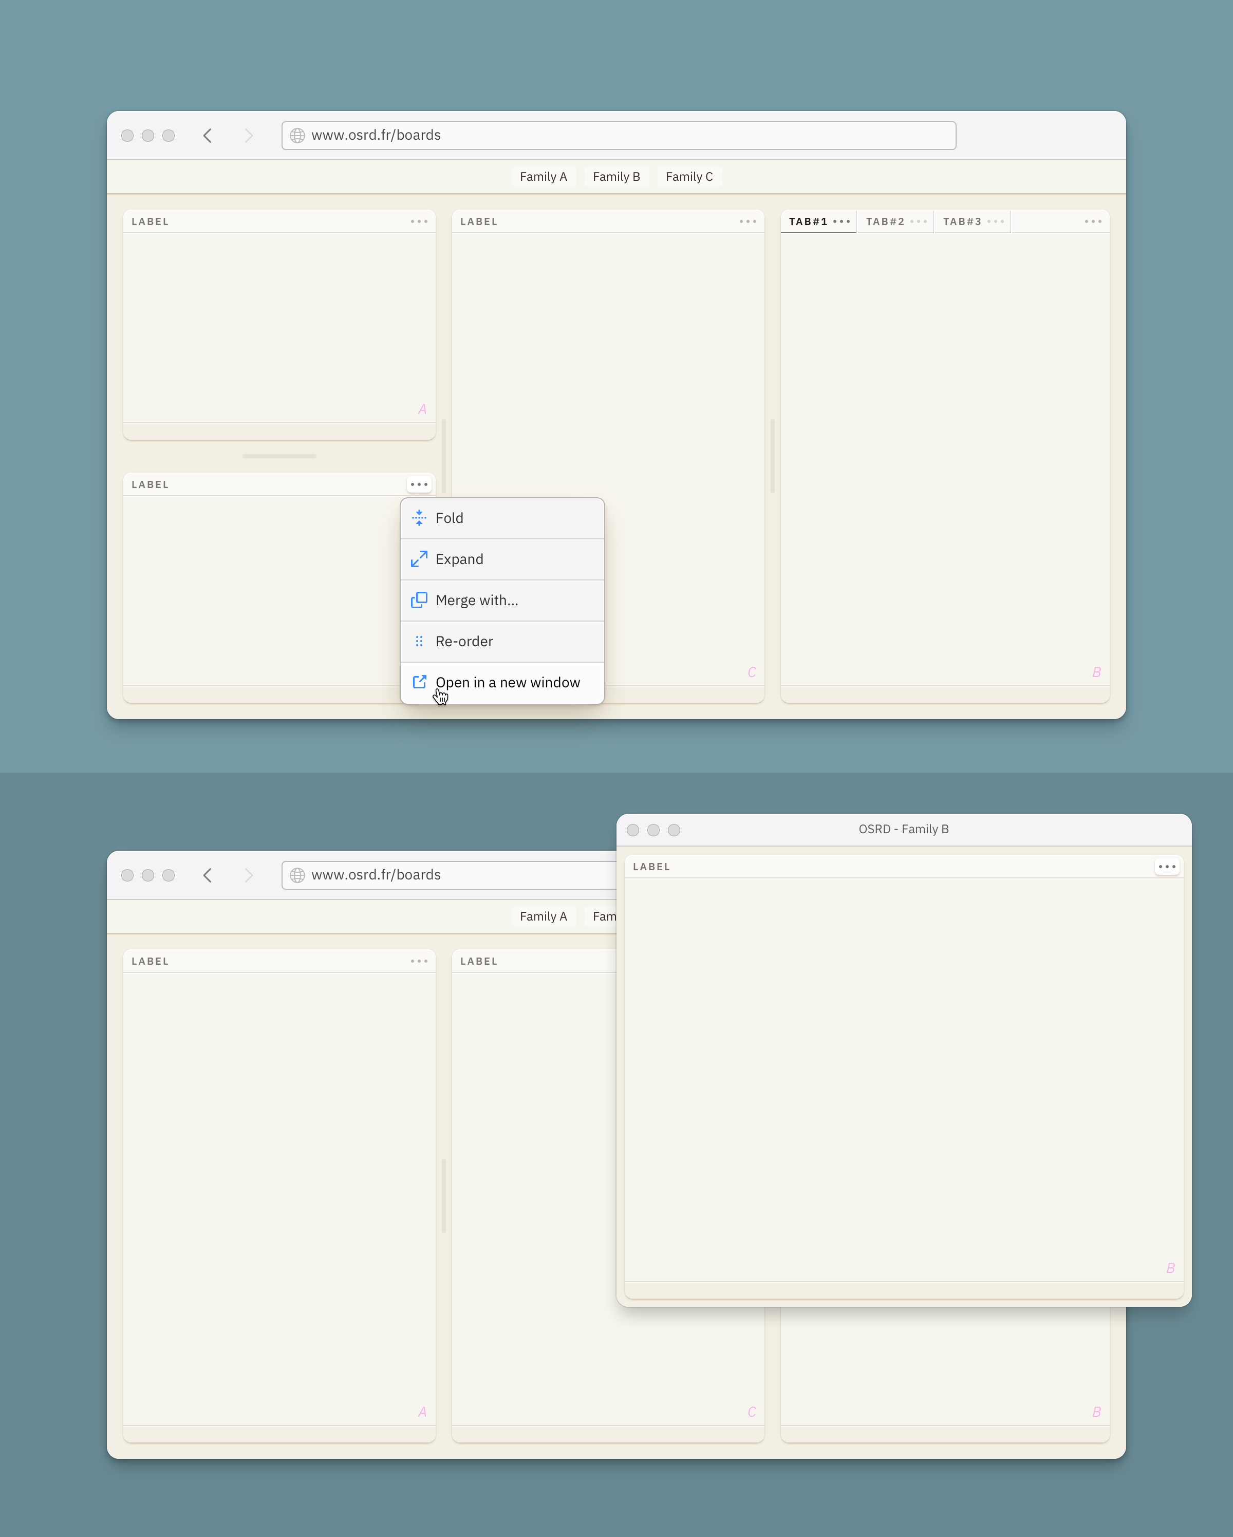Click the Open in new window icon
Screen dimensions: 1233x1537
pos(419,682)
